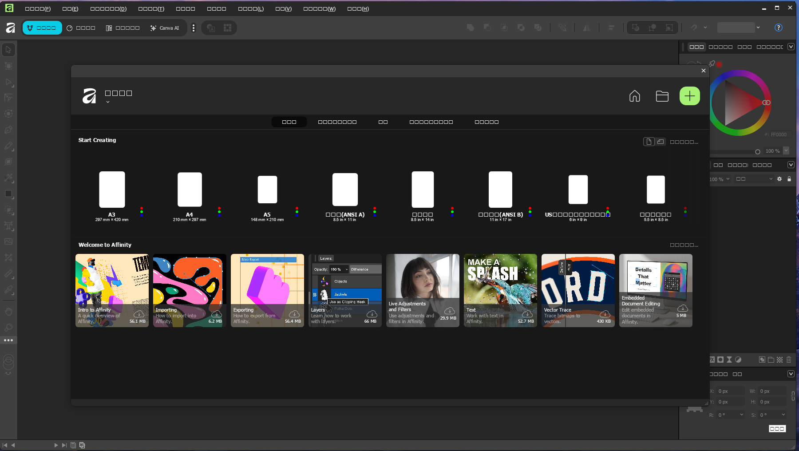Open the rotation R: dropdown arrow
This screenshot has width=799, height=451.
pyautogui.click(x=741, y=415)
